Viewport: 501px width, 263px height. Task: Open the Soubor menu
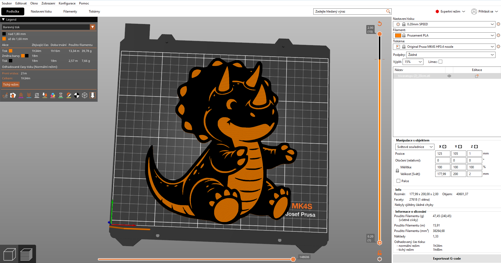tap(7, 3)
